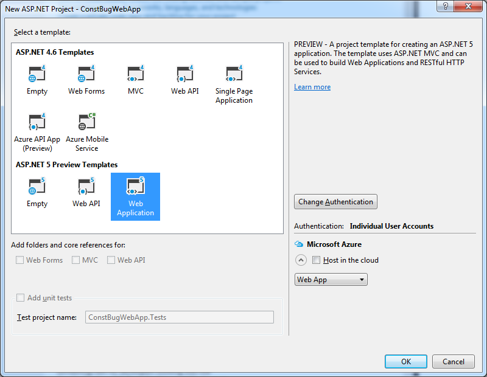Click the Microsoft Azure section title
The height and width of the screenshot is (377, 487).
coord(334,244)
